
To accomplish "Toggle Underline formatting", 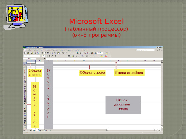I will [x=56, y=56].
